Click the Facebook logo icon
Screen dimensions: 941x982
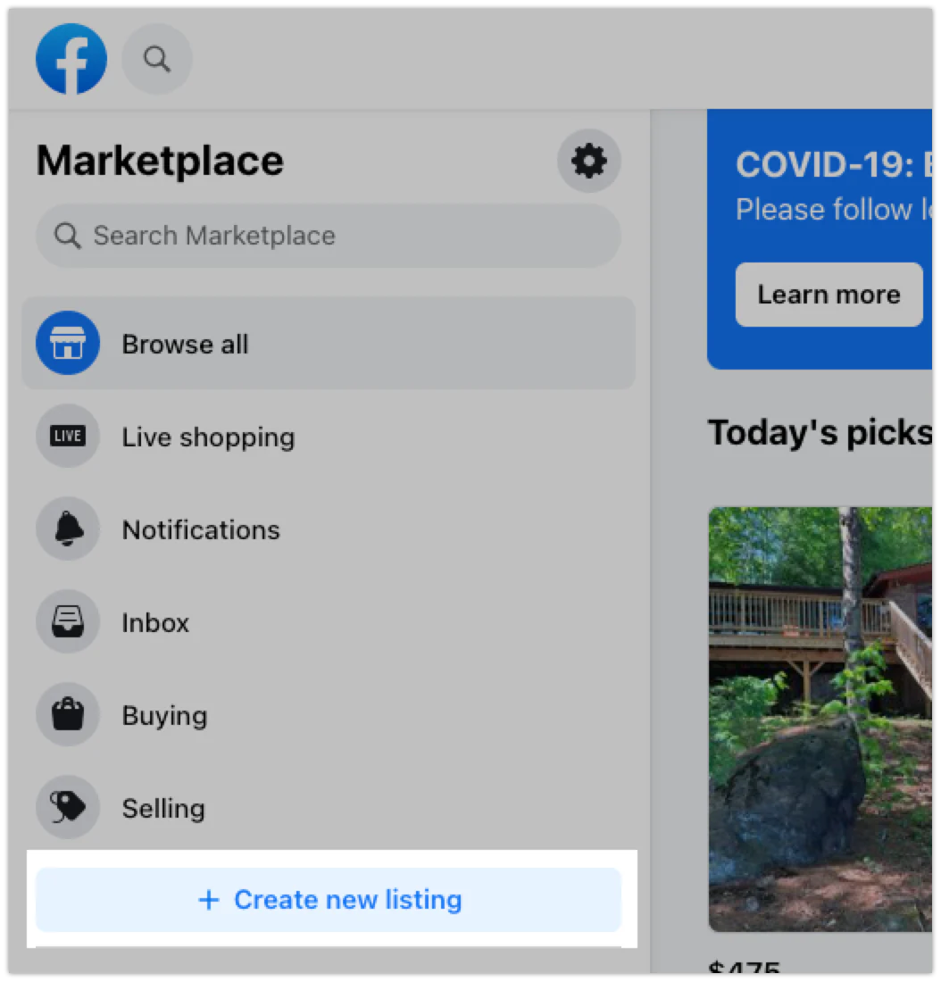pos(71,59)
